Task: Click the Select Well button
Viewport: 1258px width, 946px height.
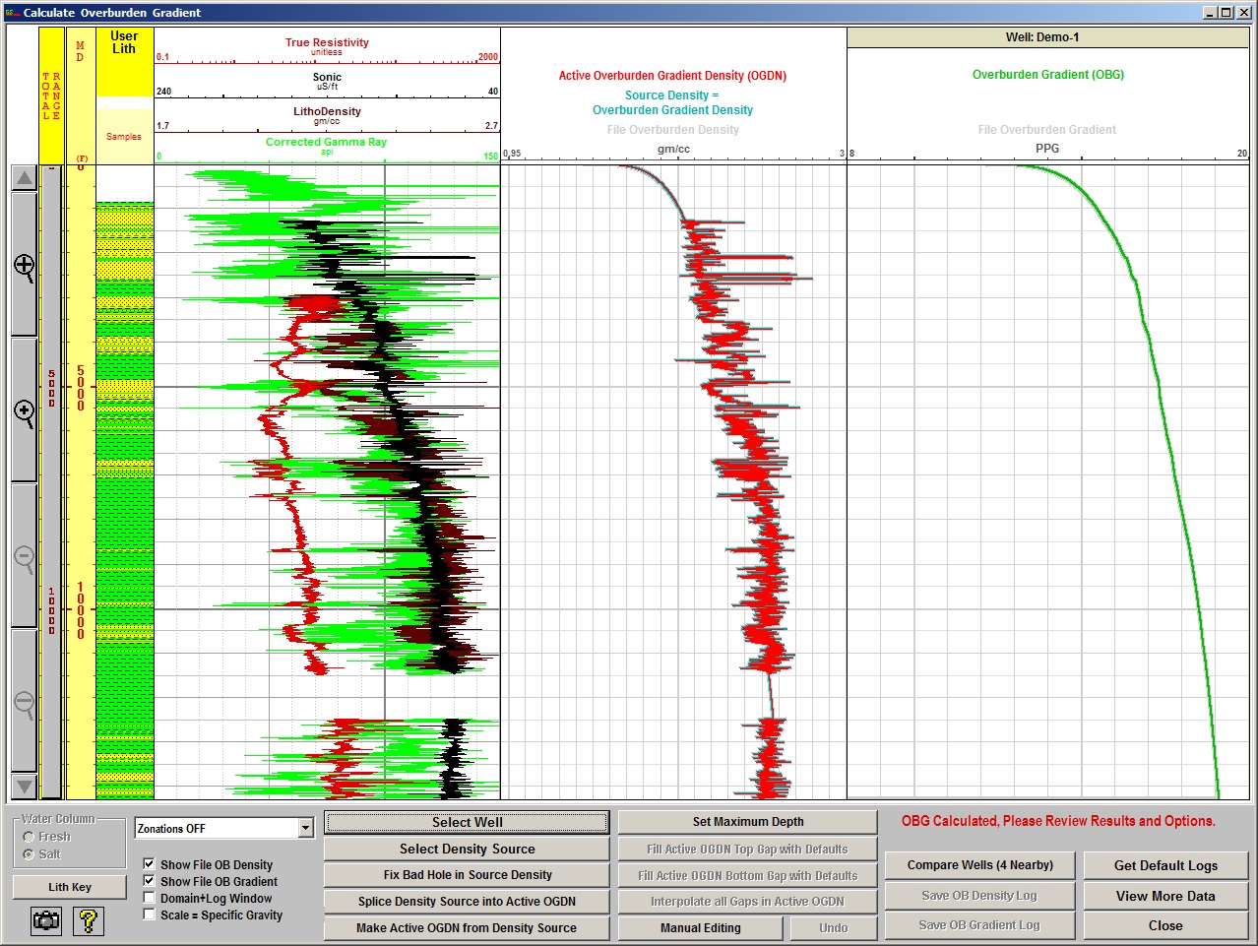Action: click(x=466, y=821)
